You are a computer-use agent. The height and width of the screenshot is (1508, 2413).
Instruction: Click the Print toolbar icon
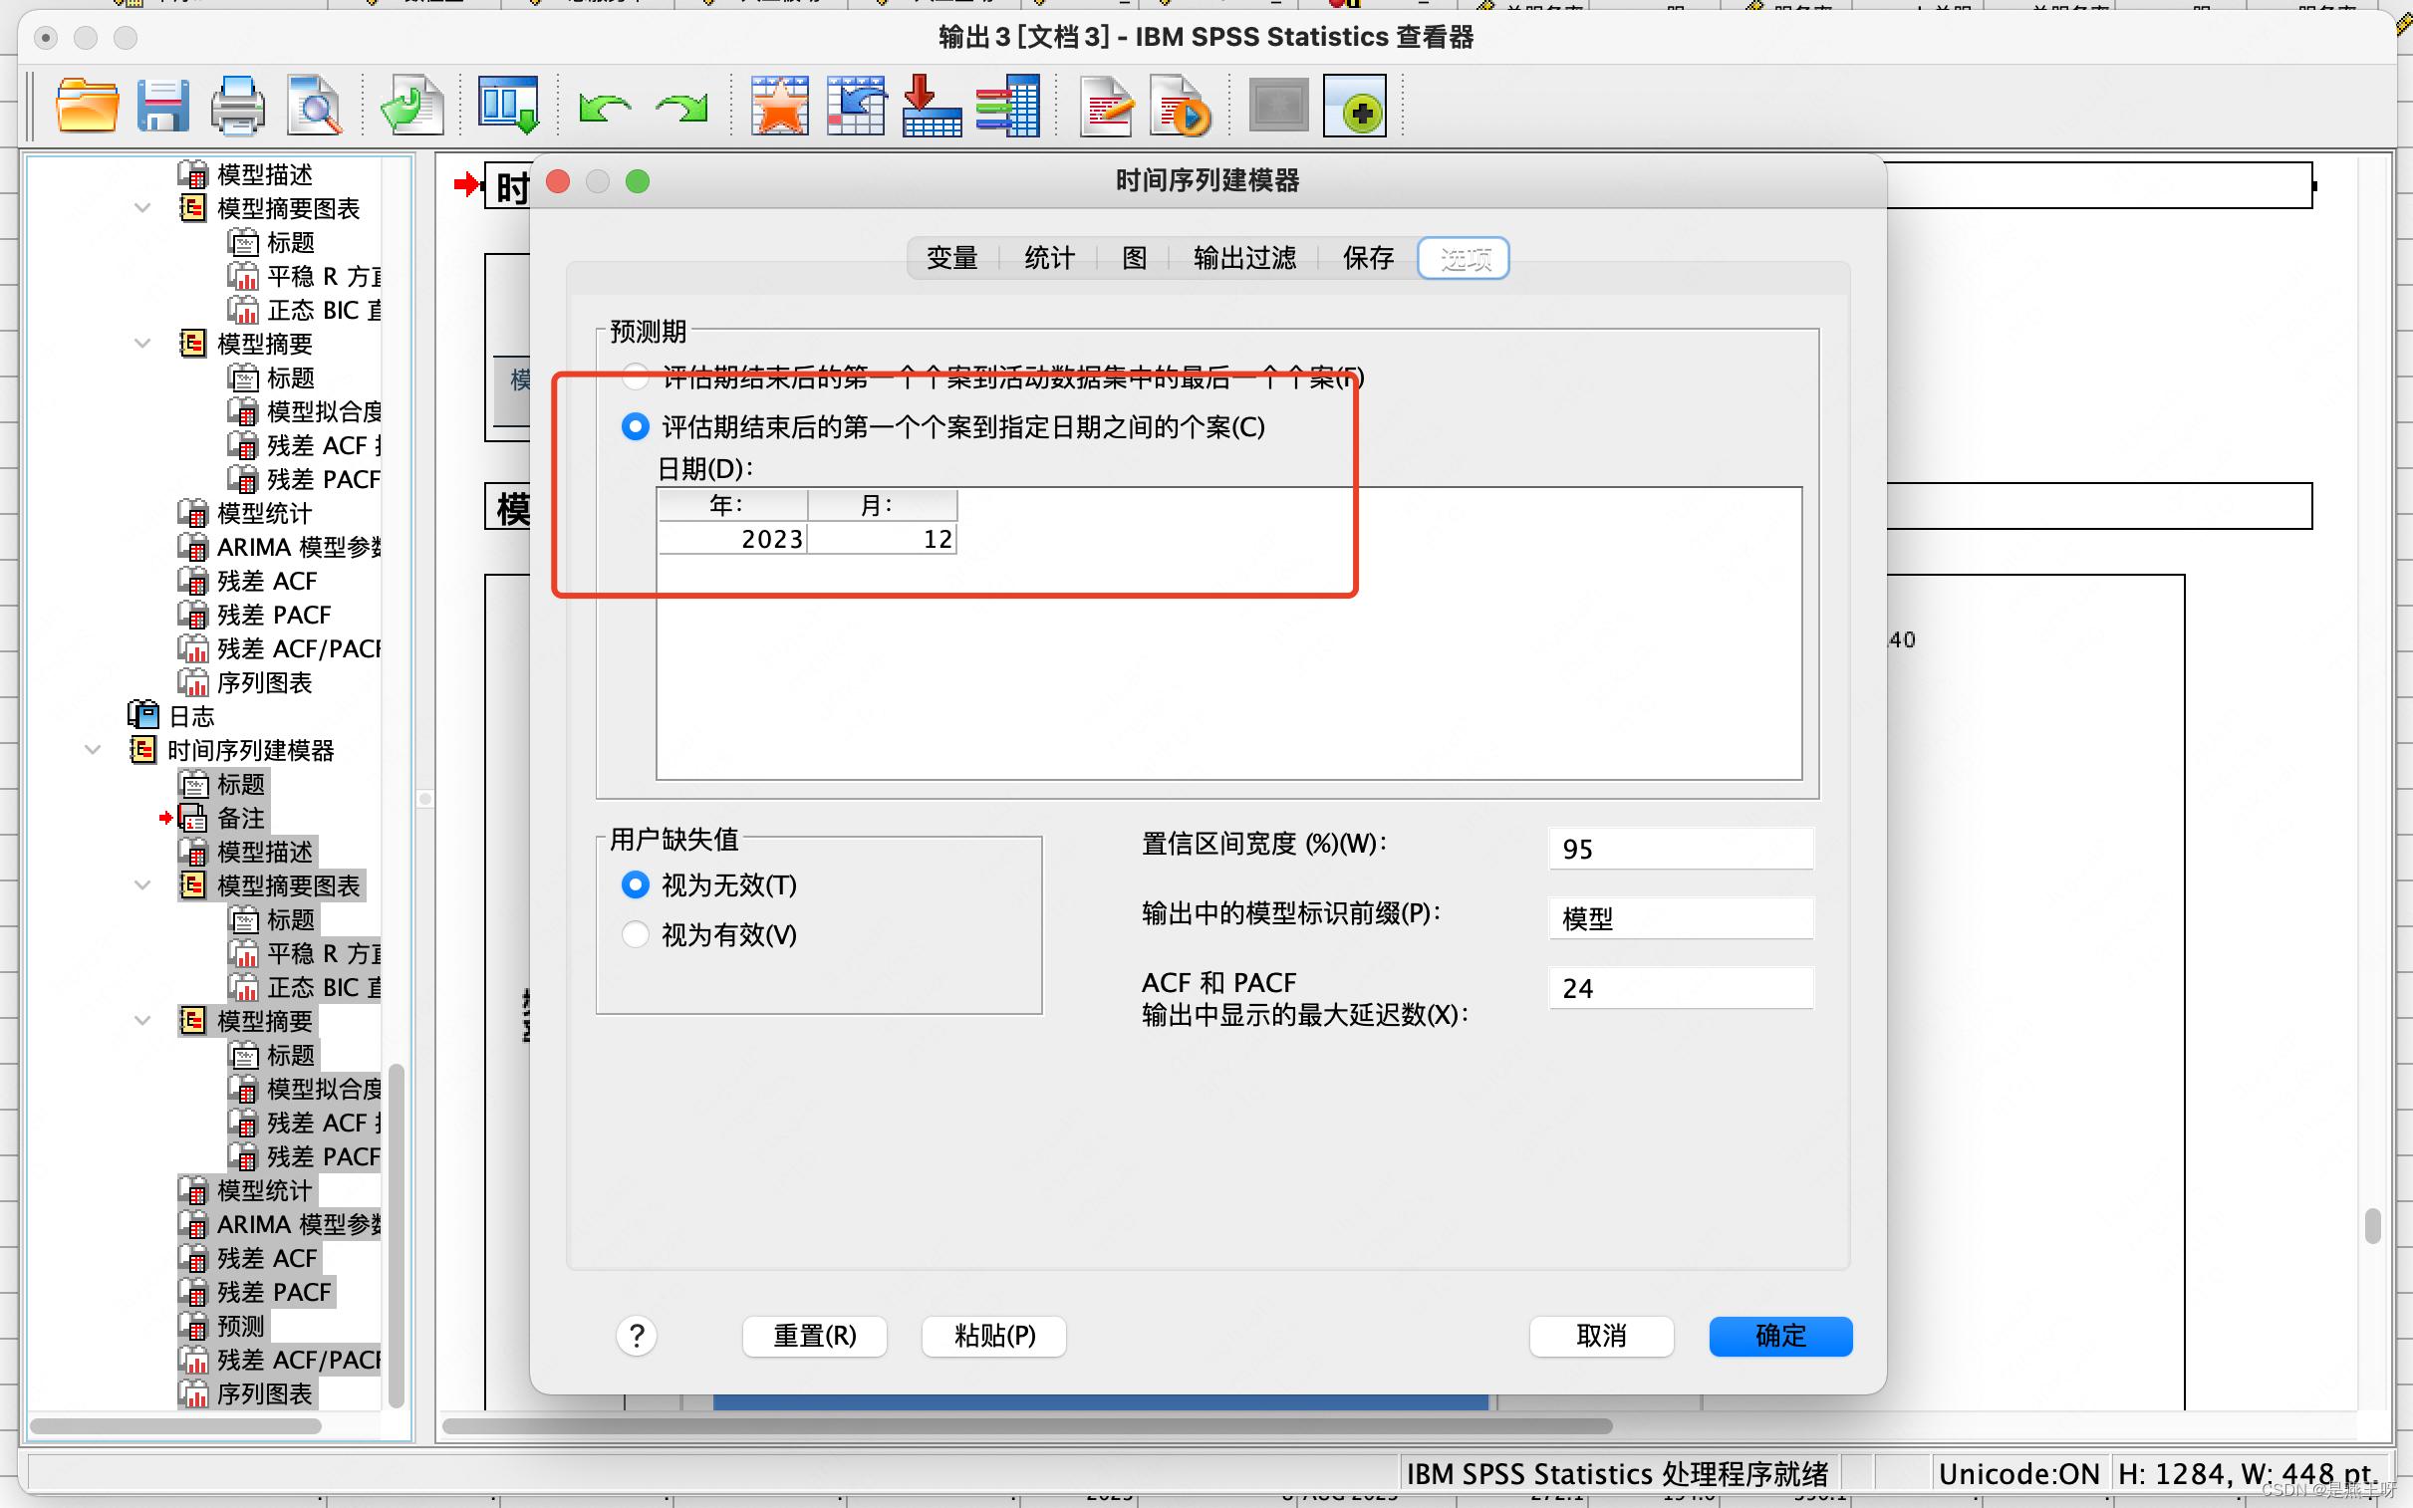coord(237,106)
